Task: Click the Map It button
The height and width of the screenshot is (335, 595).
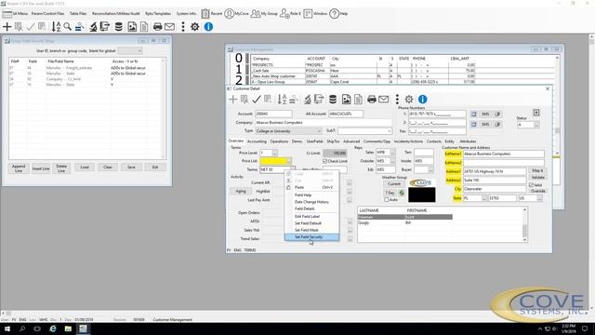Action: tap(537, 170)
